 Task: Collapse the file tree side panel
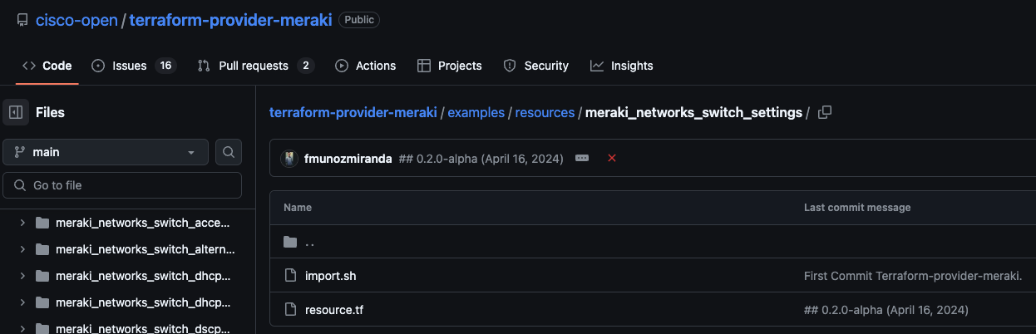tap(16, 112)
